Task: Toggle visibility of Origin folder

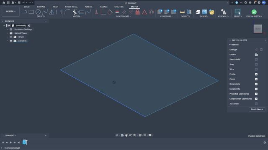Action: point(11,37)
